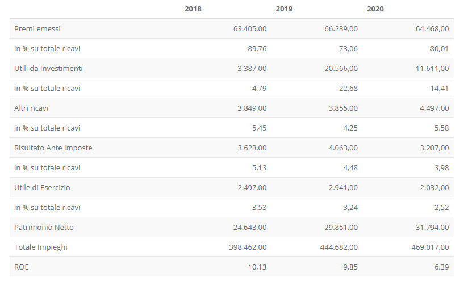This screenshot has width=464, height=286.
Task: Click 2018 ROE value 10,13
Action: coord(257,267)
